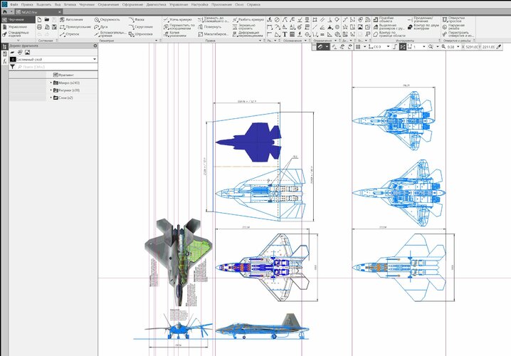This screenshot has height=356, width=511.
Task: Toggle the highlighted snap button beside the step field
Action: click(403, 46)
